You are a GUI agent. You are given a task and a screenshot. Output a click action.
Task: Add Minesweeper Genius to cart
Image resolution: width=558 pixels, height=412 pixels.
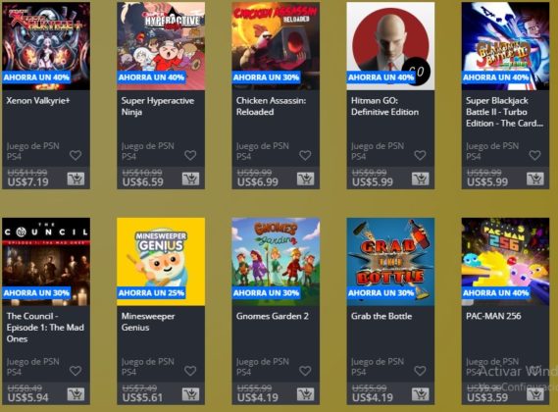[x=191, y=394]
